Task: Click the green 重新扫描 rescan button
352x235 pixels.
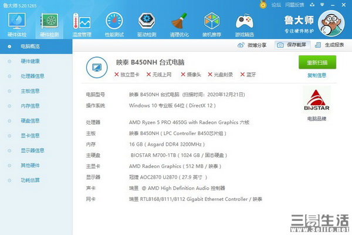Action: pyautogui.click(x=317, y=62)
